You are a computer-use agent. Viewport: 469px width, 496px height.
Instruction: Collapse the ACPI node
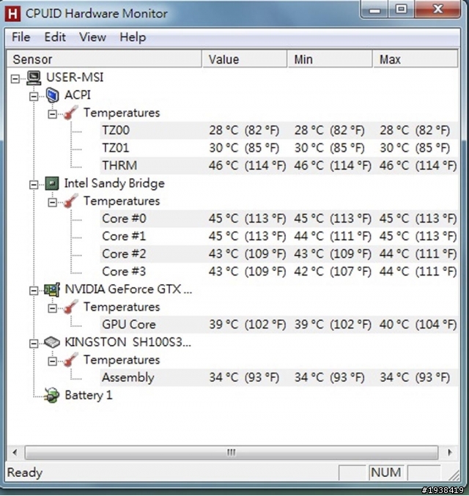click(34, 96)
